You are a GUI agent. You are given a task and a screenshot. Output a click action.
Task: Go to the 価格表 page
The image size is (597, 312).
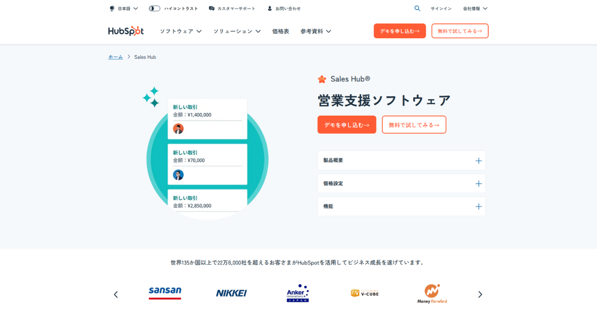click(280, 31)
